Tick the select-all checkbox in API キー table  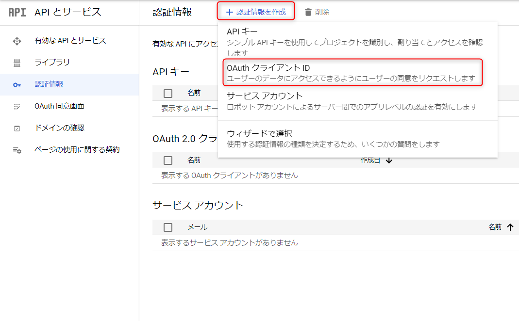click(168, 93)
